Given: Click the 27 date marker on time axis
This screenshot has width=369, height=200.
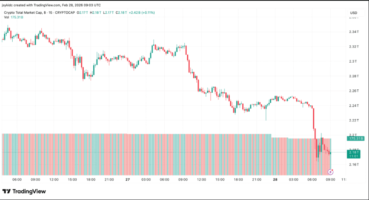Looking at the screenshot, I should [x=127, y=179].
